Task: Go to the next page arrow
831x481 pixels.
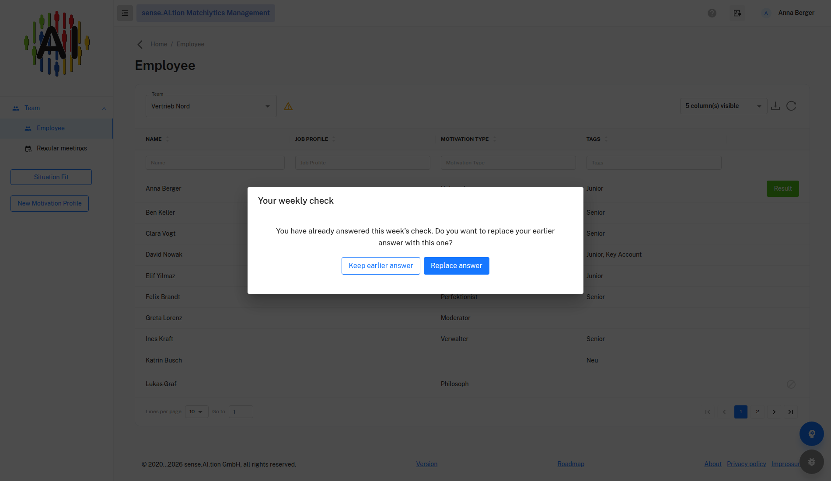Action: pos(774,412)
